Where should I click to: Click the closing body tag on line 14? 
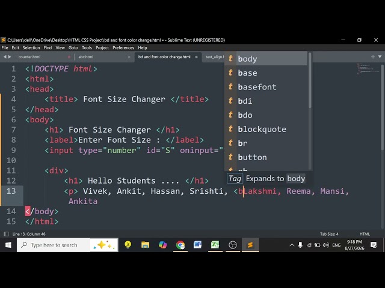(x=42, y=211)
